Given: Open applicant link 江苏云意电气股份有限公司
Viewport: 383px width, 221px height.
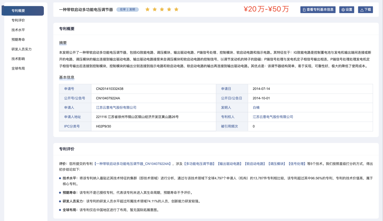Looking at the screenshot, I should 116,107.
